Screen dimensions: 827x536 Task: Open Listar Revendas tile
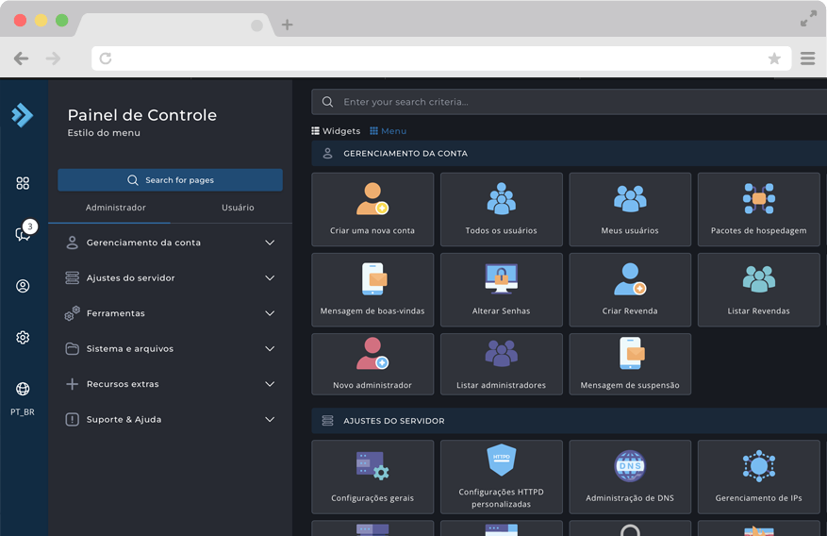758,290
